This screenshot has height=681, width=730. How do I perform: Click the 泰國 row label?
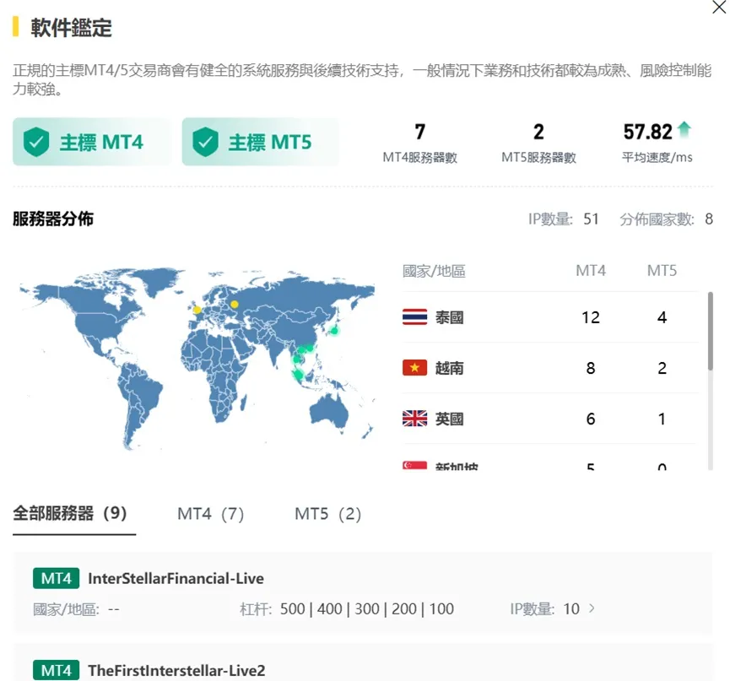pos(449,317)
